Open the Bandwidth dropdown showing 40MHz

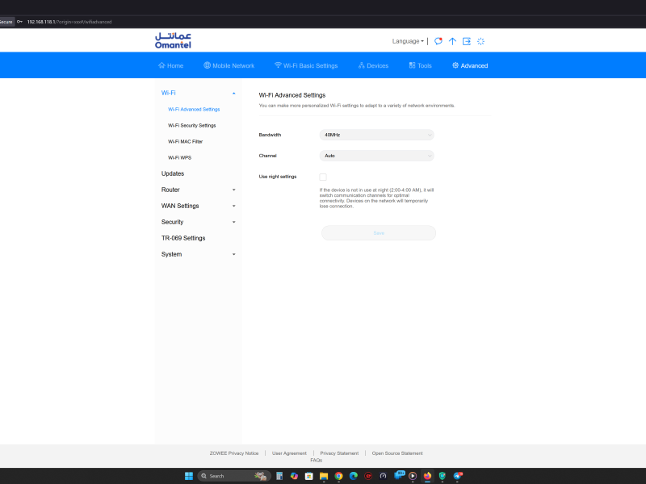(376, 135)
